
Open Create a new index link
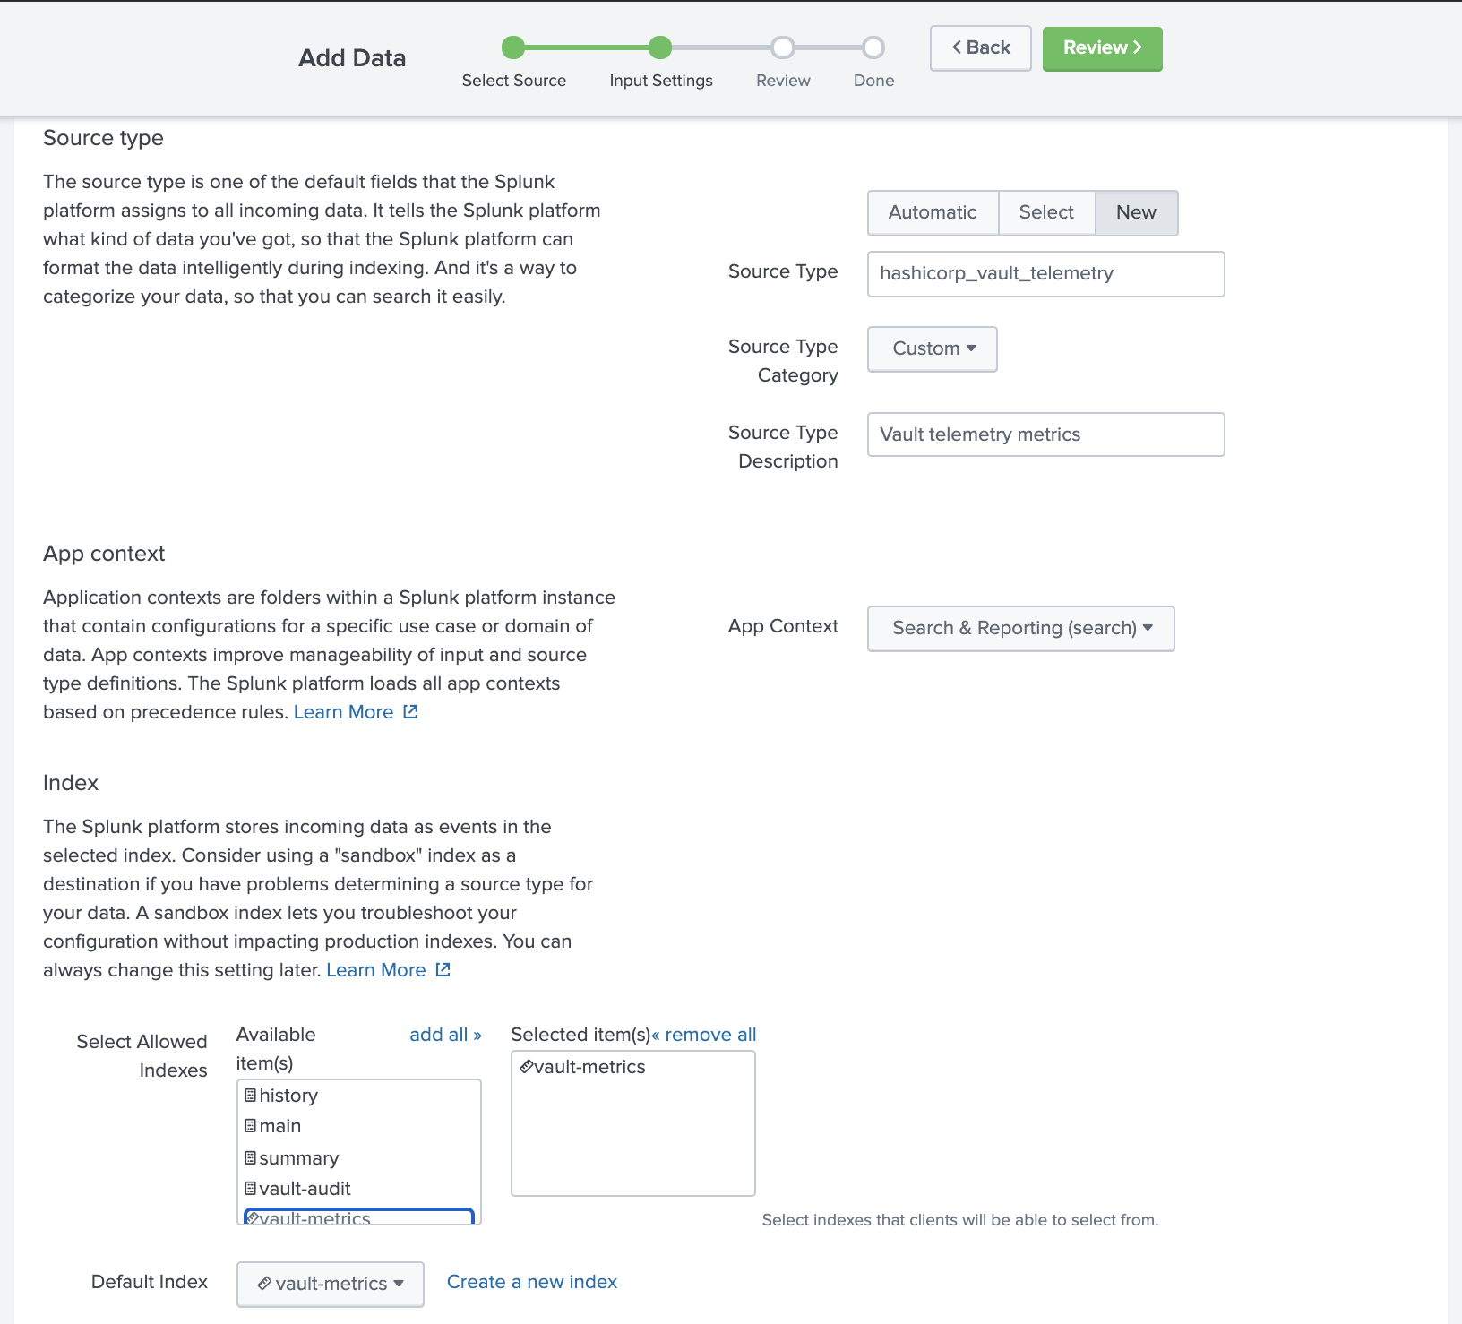tap(531, 1281)
